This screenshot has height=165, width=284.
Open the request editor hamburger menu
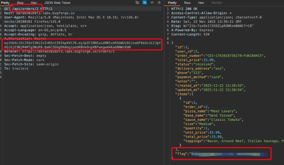pyautogui.click(x=159, y=3)
